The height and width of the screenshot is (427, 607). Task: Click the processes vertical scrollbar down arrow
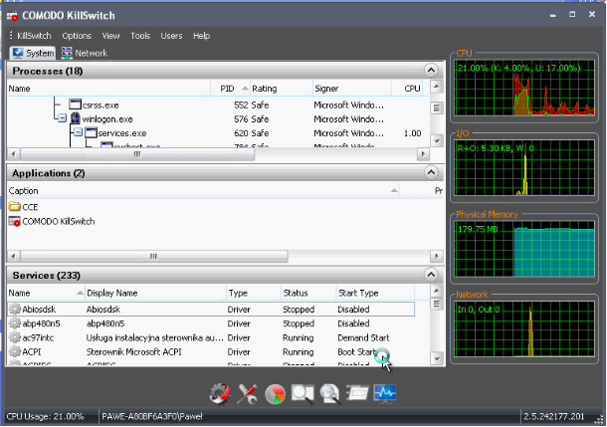click(437, 140)
